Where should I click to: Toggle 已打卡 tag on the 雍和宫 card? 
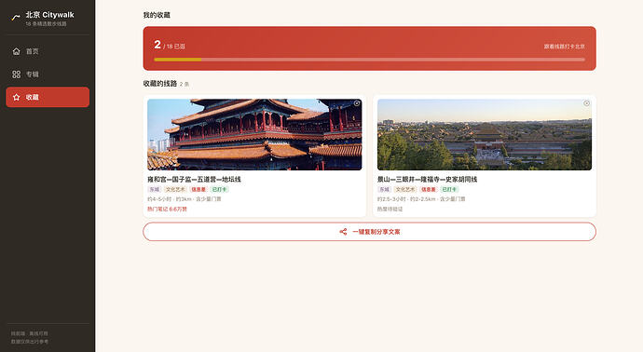tap(219, 189)
